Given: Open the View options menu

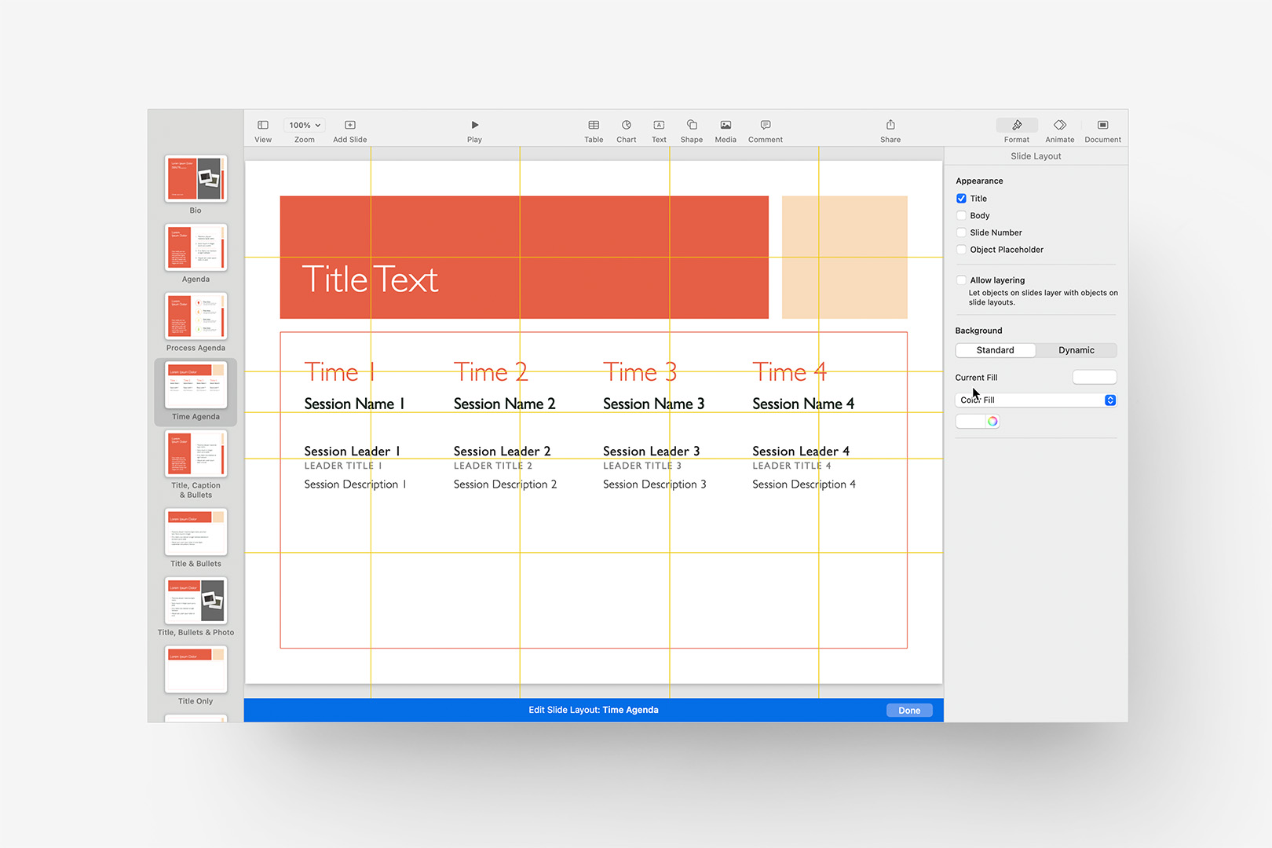Looking at the screenshot, I should pyautogui.click(x=262, y=128).
